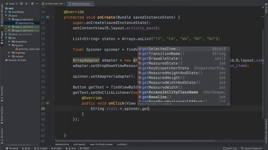Expand the drawable folder
The image size is (268, 150).
point(9,42)
